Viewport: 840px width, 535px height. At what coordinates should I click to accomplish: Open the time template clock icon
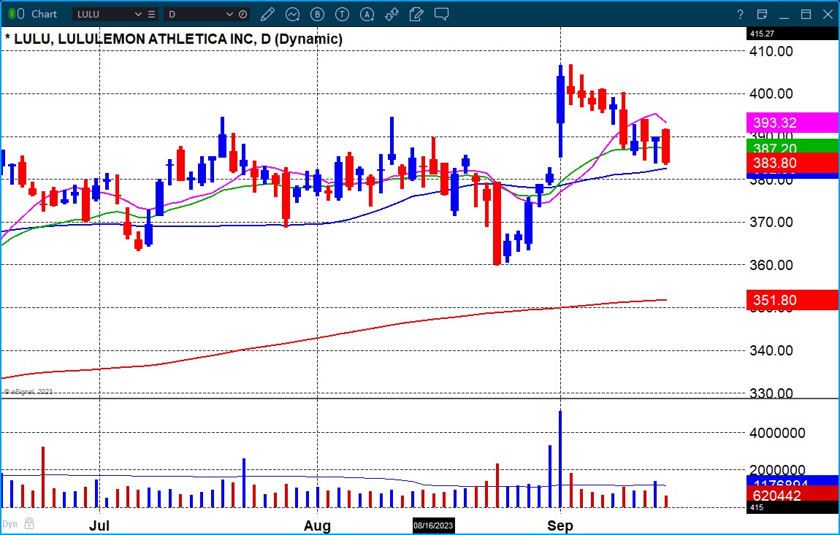(243, 15)
